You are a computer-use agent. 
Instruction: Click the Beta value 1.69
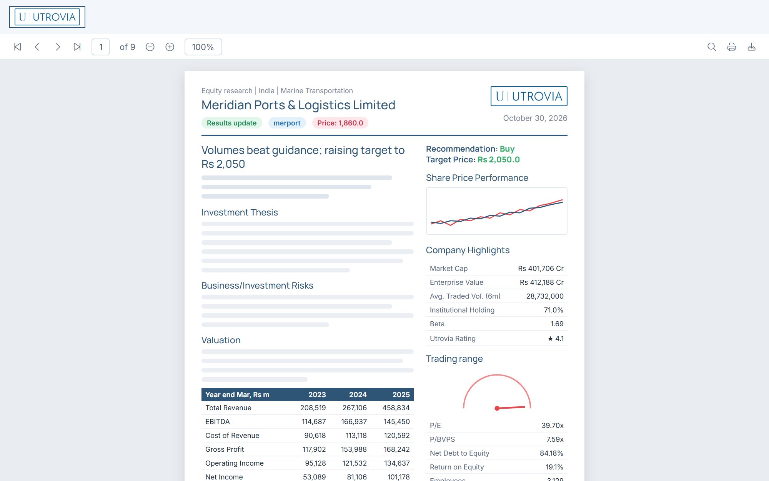[x=557, y=324]
